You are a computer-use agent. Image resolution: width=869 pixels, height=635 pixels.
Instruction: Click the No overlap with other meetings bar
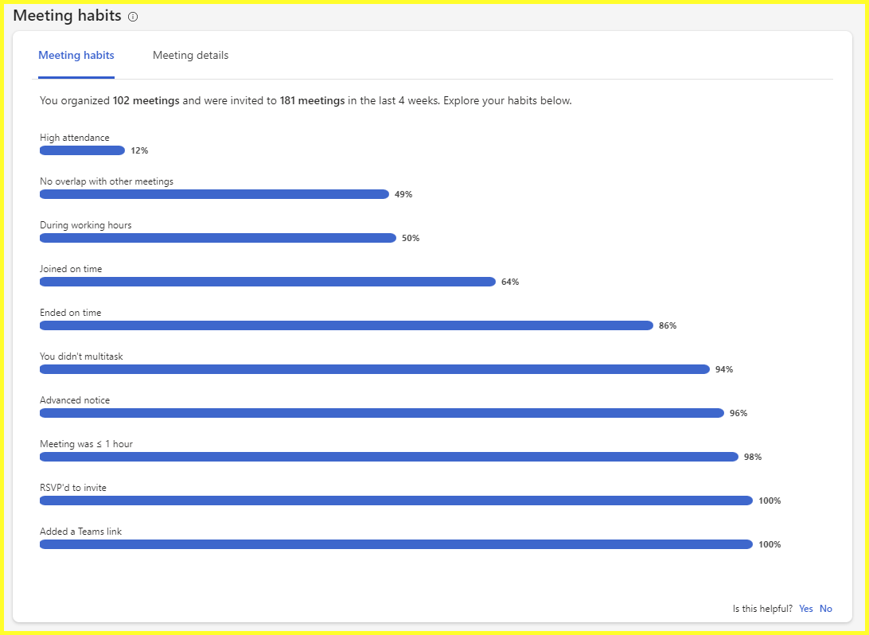(x=214, y=194)
